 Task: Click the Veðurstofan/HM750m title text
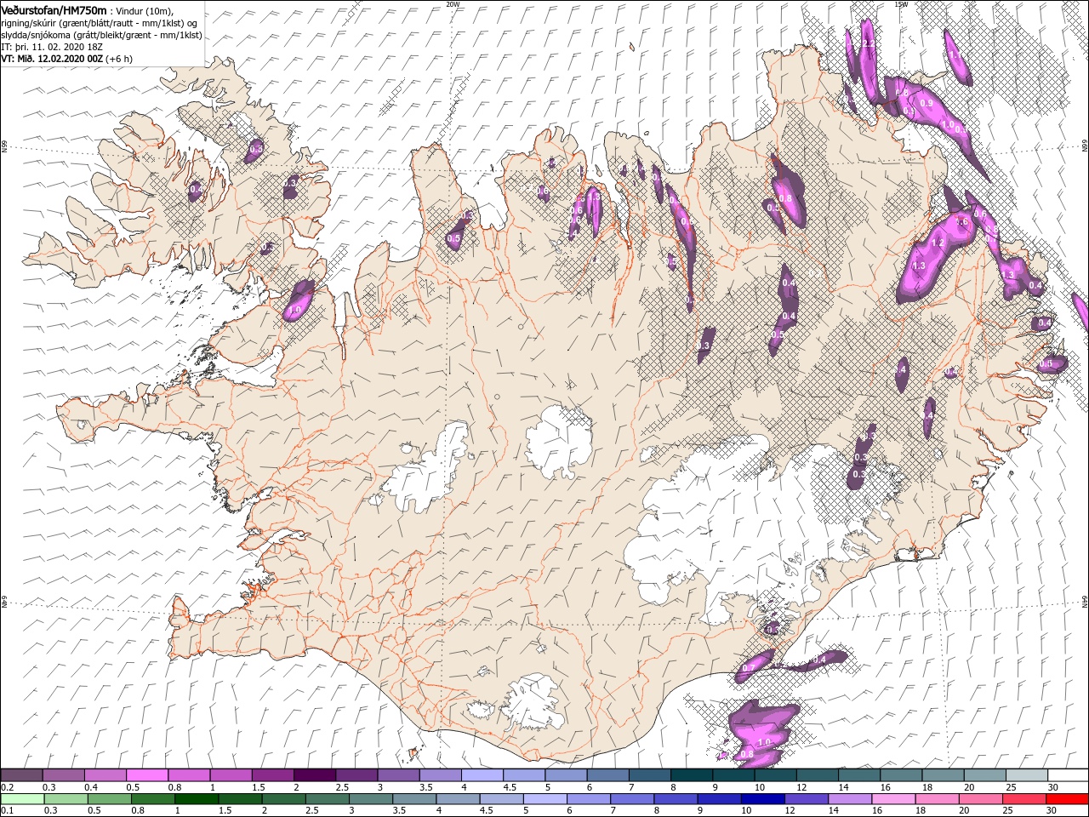coord(54,9)
